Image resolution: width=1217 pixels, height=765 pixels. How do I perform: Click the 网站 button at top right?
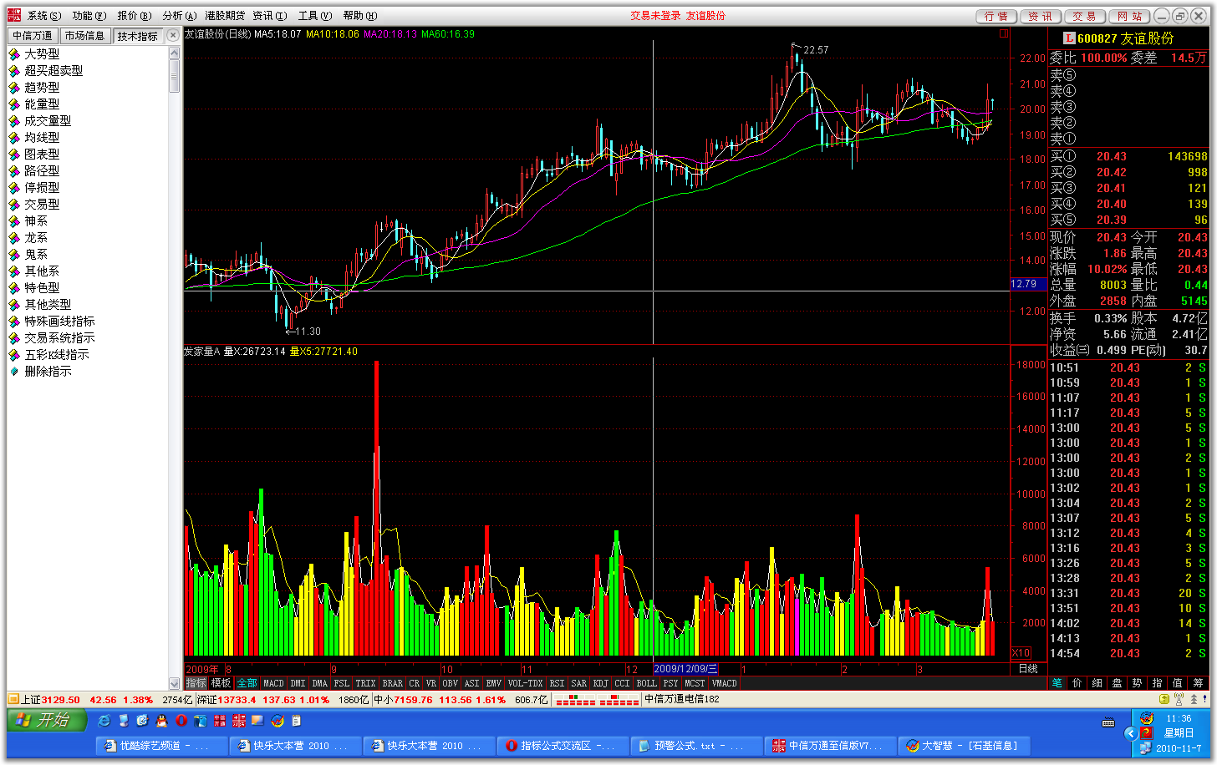pos(1130,16)
